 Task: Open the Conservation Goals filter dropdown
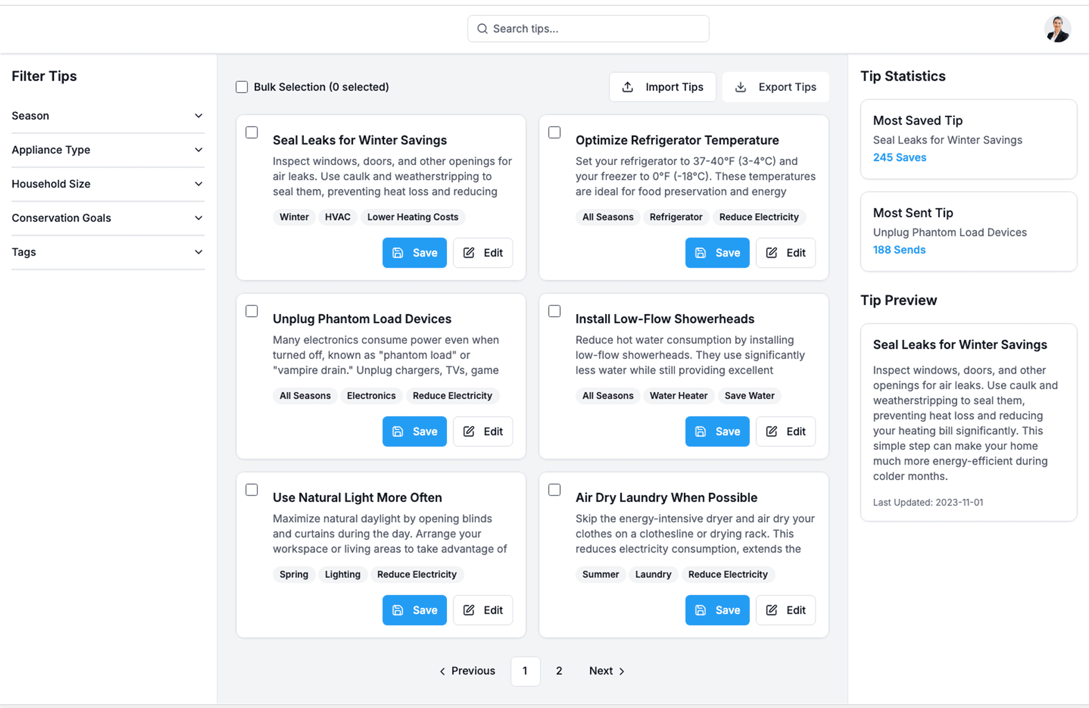click(x=108, y=218)
